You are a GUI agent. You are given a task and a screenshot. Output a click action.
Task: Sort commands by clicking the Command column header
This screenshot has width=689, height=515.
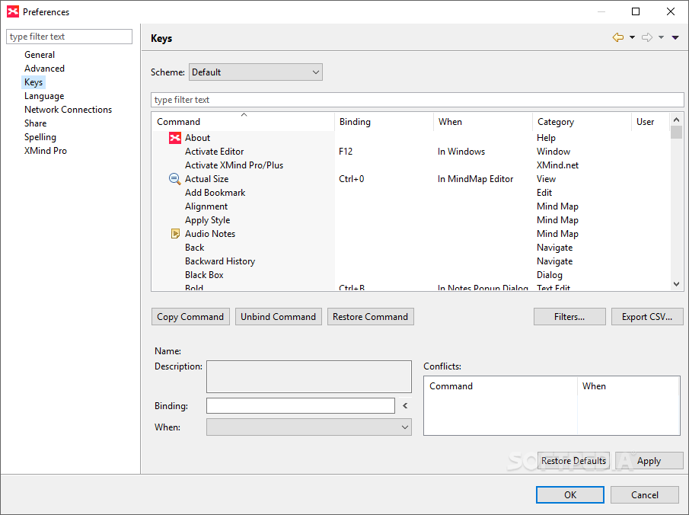[178, 121]
